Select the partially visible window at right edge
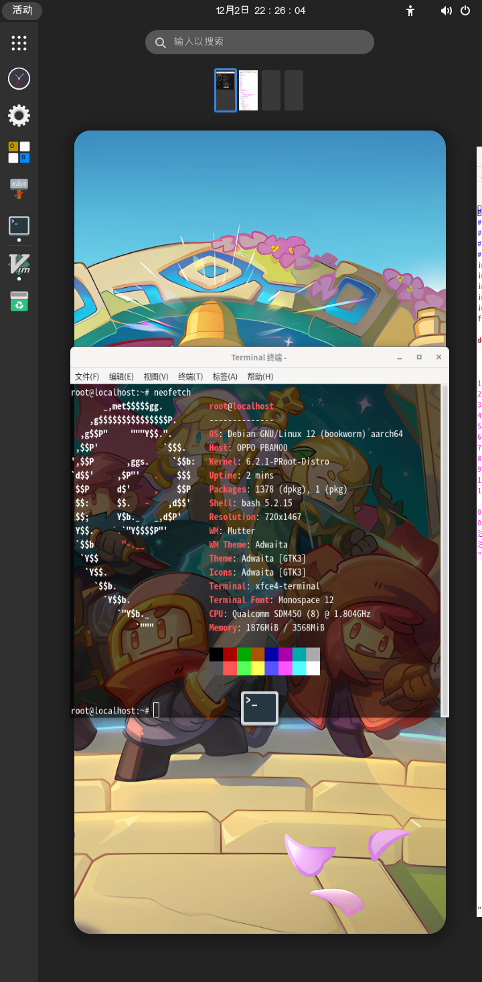 [x=479, y=531]
